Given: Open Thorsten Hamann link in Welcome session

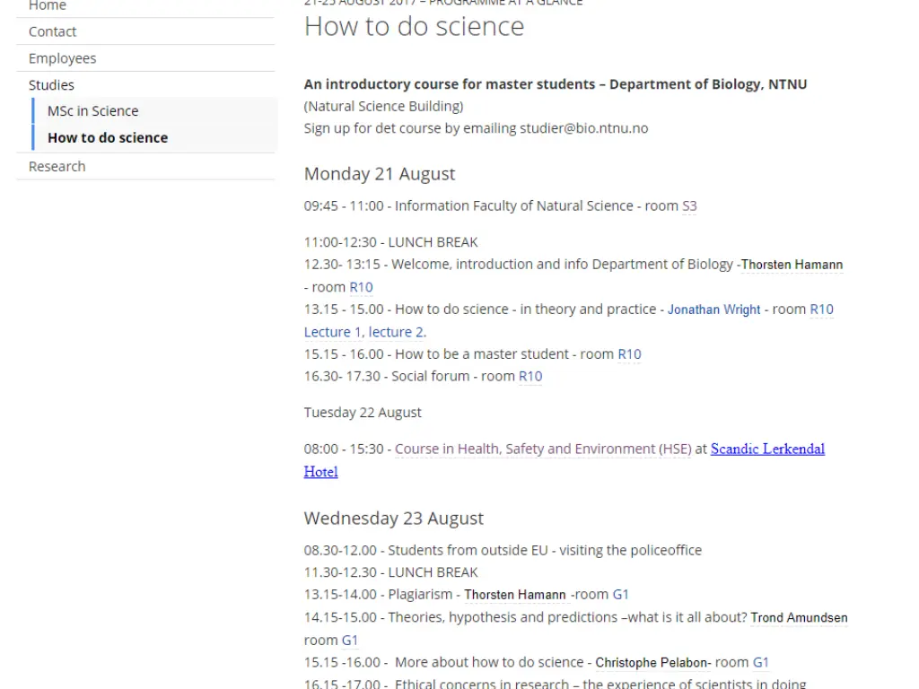Looking at the screenshot, I should [792, 265].
